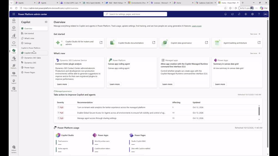Viewport: 278px width, 156px height.
Task: Click the search settings and pages box
Action: 135,14
